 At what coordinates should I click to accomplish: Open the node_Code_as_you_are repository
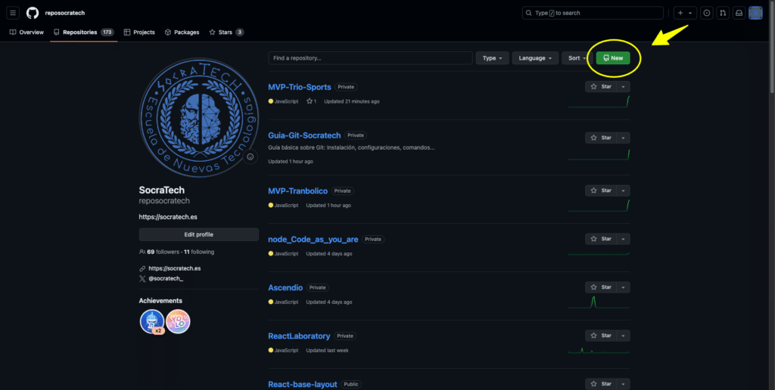313,240
